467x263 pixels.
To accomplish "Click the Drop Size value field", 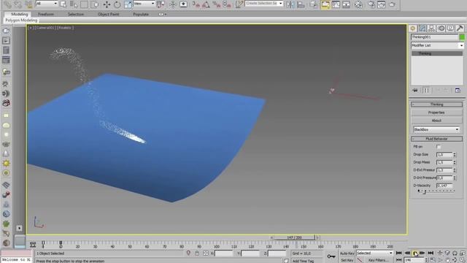I will (444, 154).
